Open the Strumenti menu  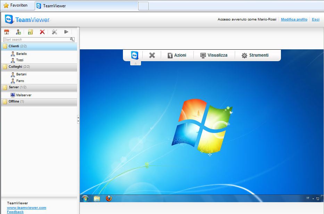coord(255,55)
